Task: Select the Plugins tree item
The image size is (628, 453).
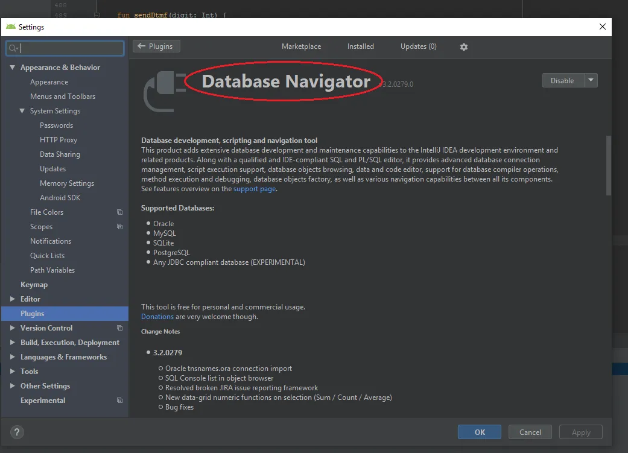Action: [x=65, y=313]
